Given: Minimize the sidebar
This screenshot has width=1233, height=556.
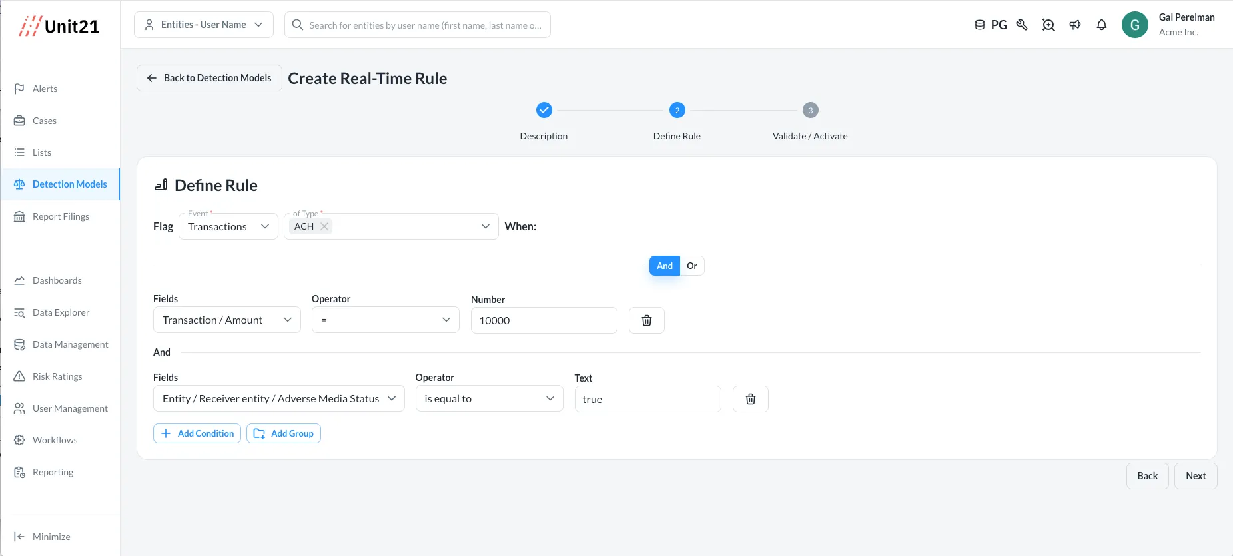Looking at the screenshot, I should point(51,537).
